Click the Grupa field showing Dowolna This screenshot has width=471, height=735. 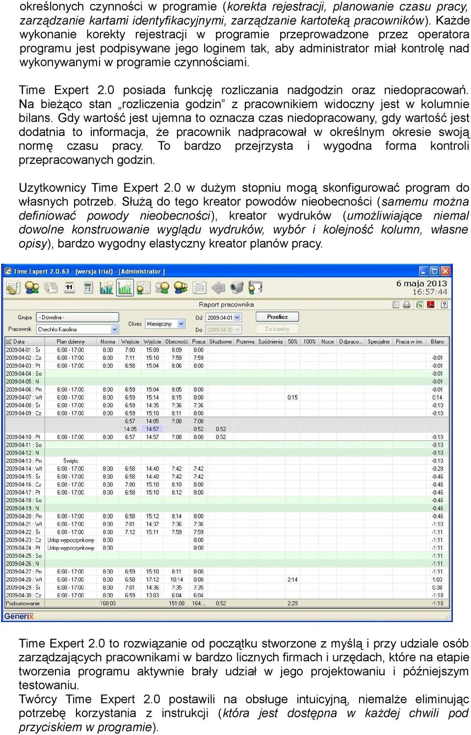pos(78,317)
